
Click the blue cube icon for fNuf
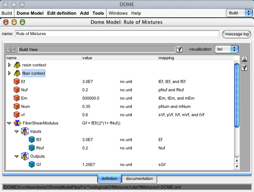[x=32, y=148]
